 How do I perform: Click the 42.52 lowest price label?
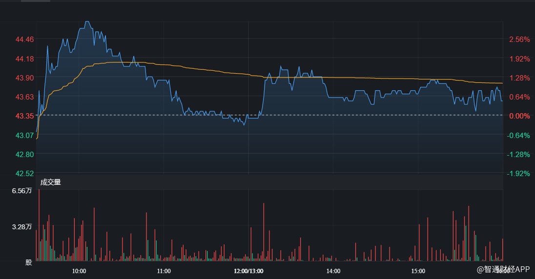(x=25, y=173)
